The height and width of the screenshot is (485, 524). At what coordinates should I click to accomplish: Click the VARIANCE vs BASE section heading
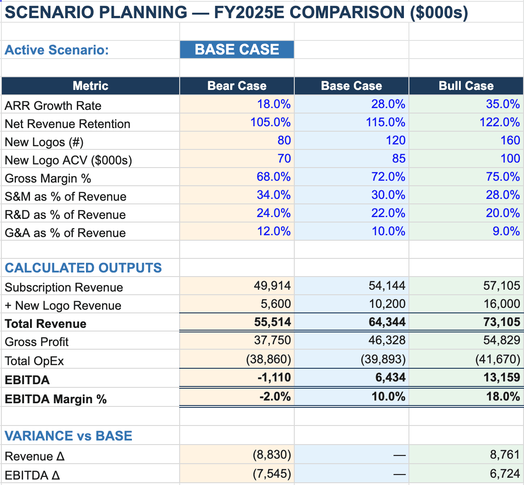pos(68,435)
